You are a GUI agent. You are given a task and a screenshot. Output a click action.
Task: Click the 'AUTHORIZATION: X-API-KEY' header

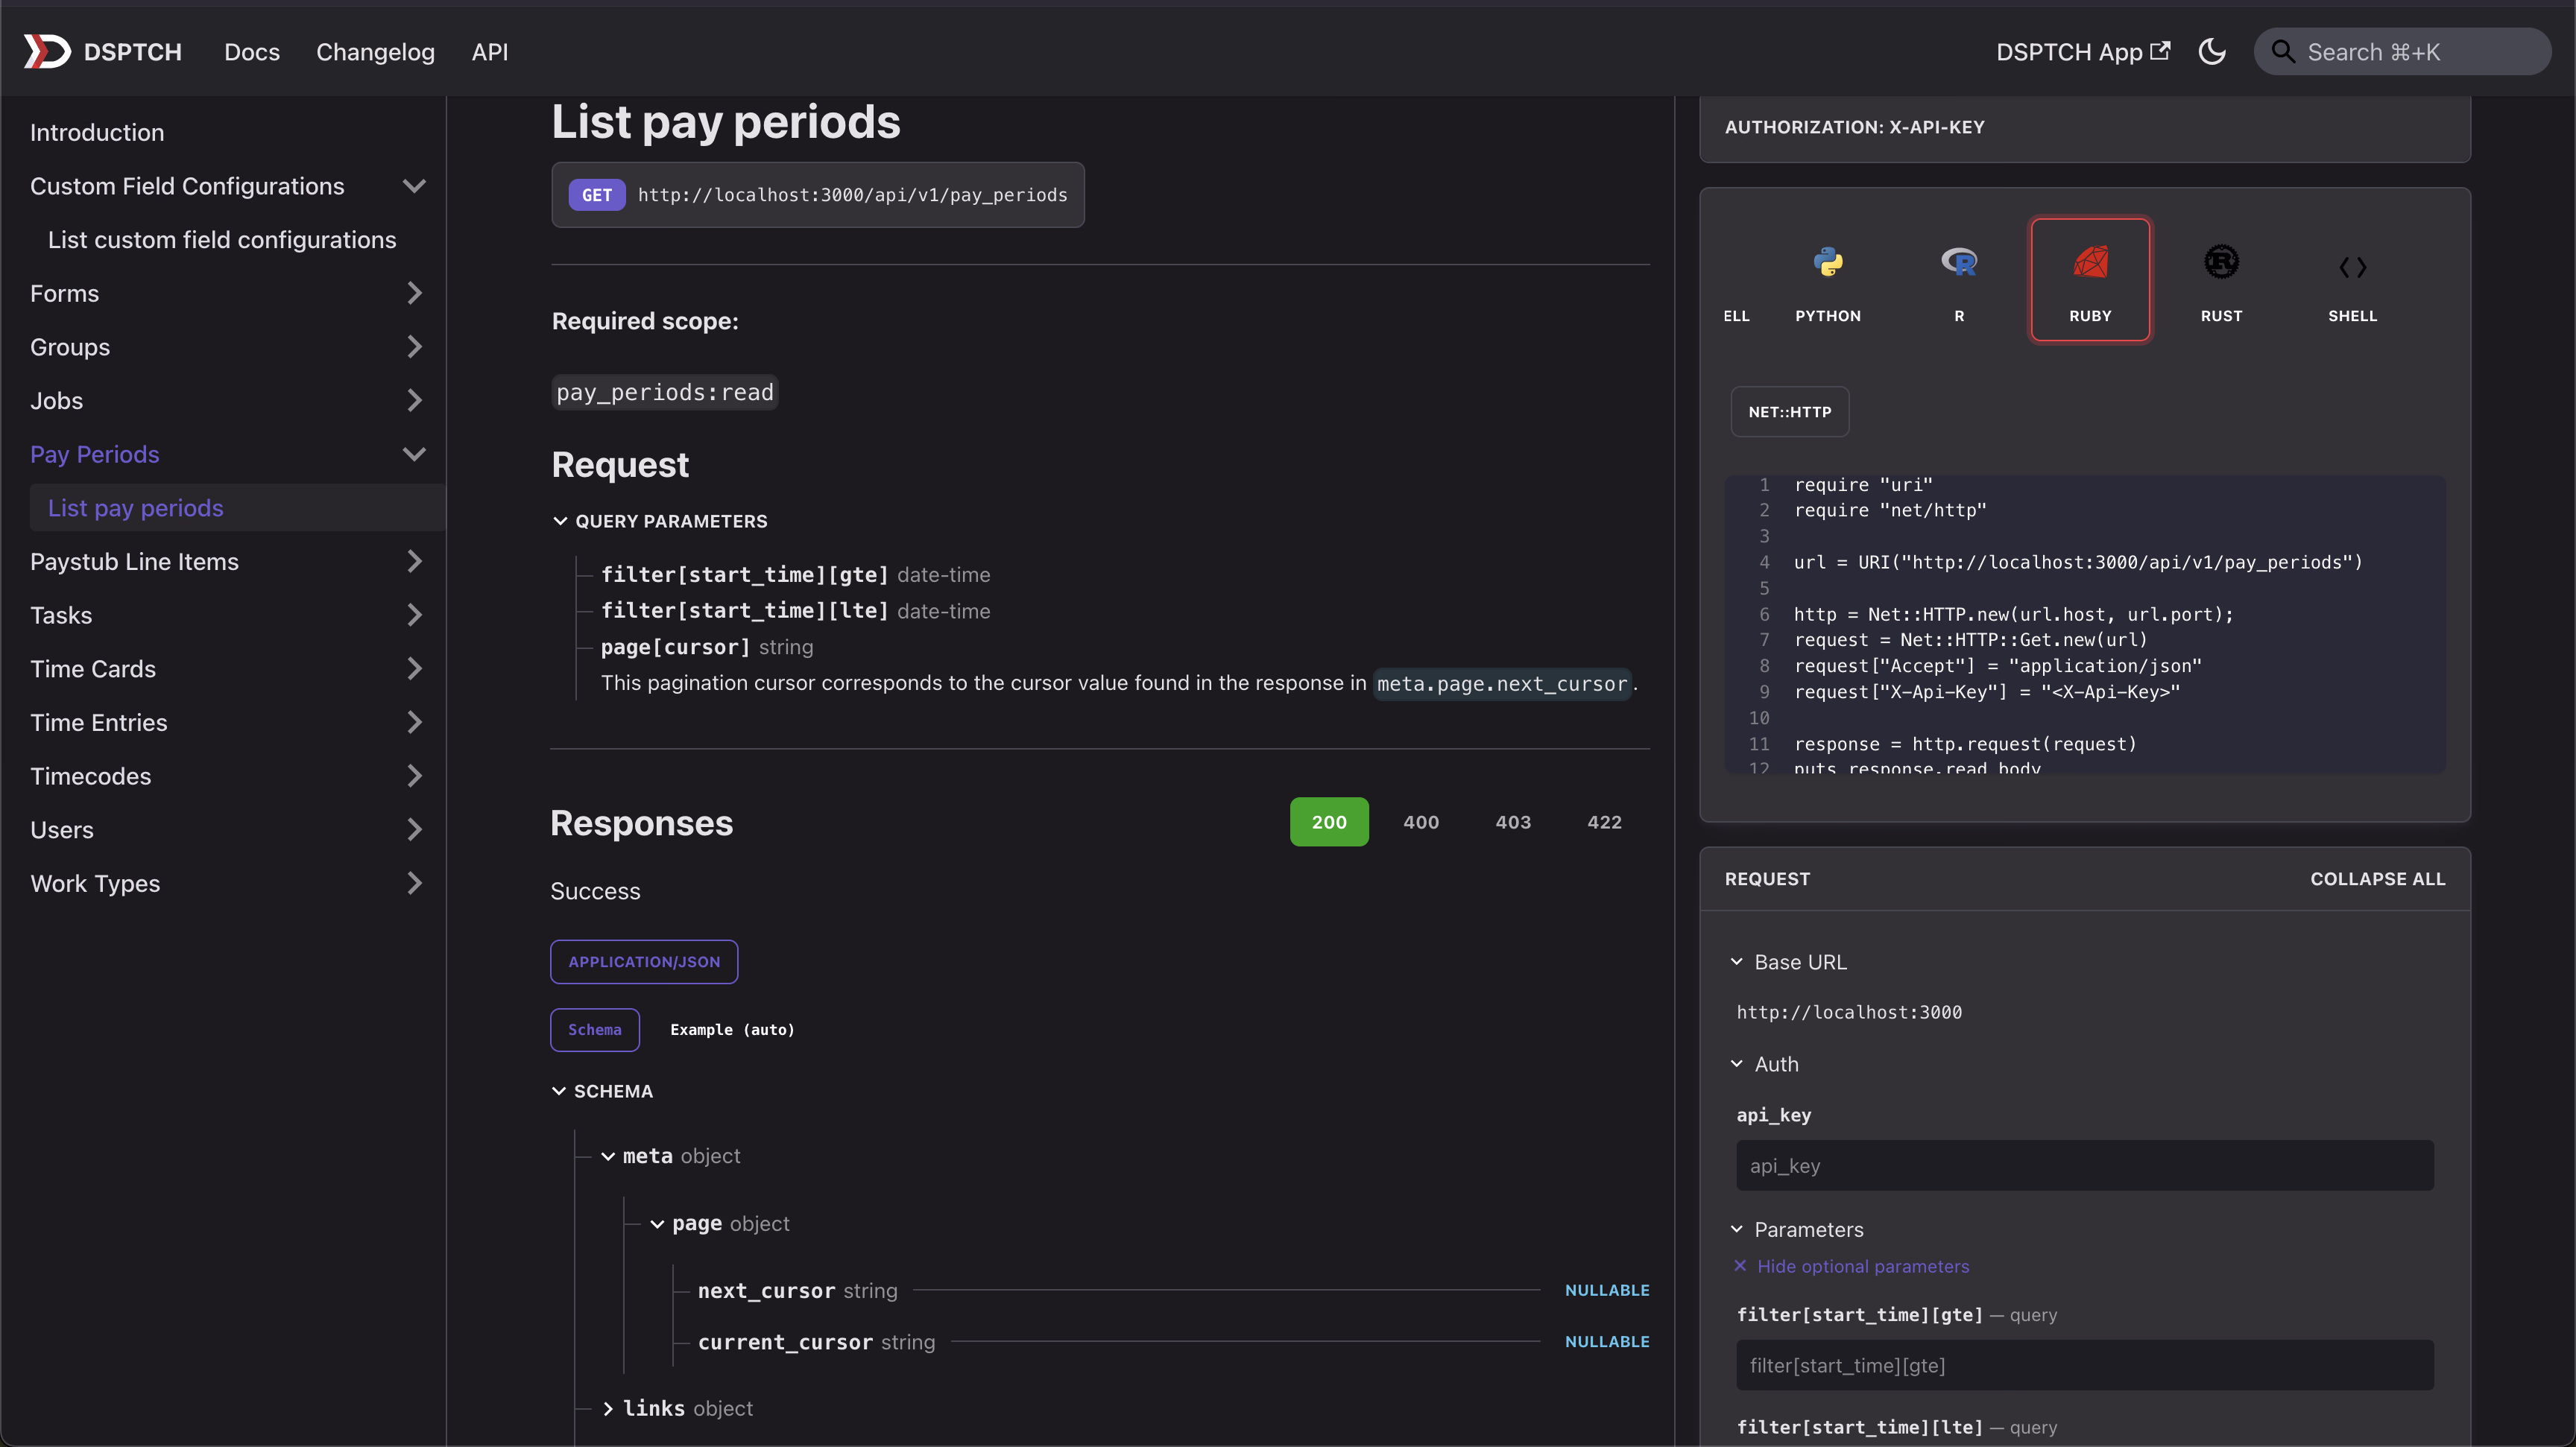pos(1855,127)
